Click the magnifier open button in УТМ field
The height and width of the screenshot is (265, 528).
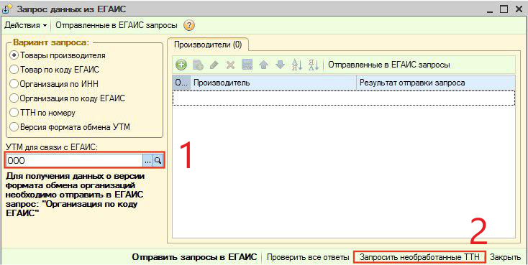pyautogui.click(x=158, y=161)
